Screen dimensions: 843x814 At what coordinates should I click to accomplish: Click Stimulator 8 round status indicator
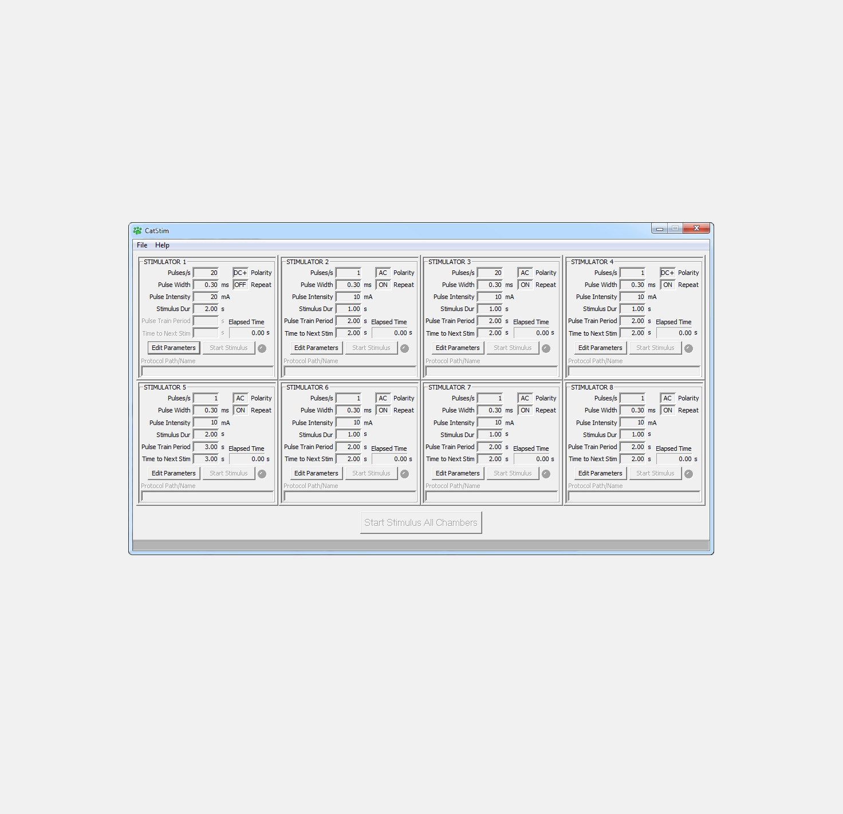[x=688, y=474]
